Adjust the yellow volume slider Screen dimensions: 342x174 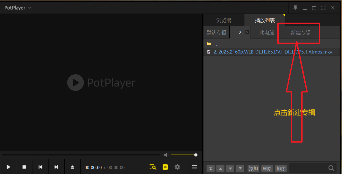[184, 155]
